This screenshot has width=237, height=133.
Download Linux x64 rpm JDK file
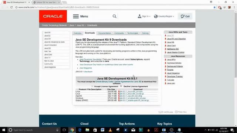131,92
